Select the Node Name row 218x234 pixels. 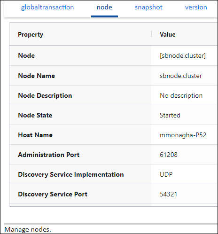point(114,76)
